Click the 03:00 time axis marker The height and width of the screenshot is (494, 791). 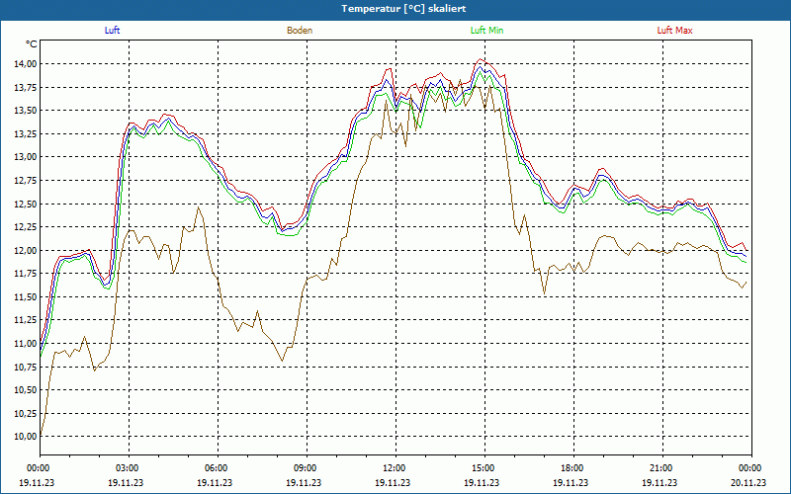128,468
